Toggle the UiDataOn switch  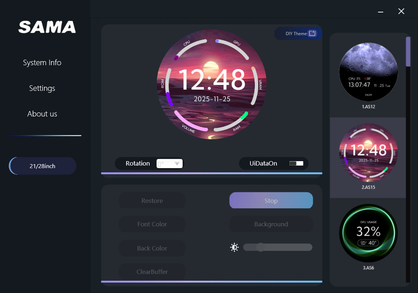[x=296, y=163]
